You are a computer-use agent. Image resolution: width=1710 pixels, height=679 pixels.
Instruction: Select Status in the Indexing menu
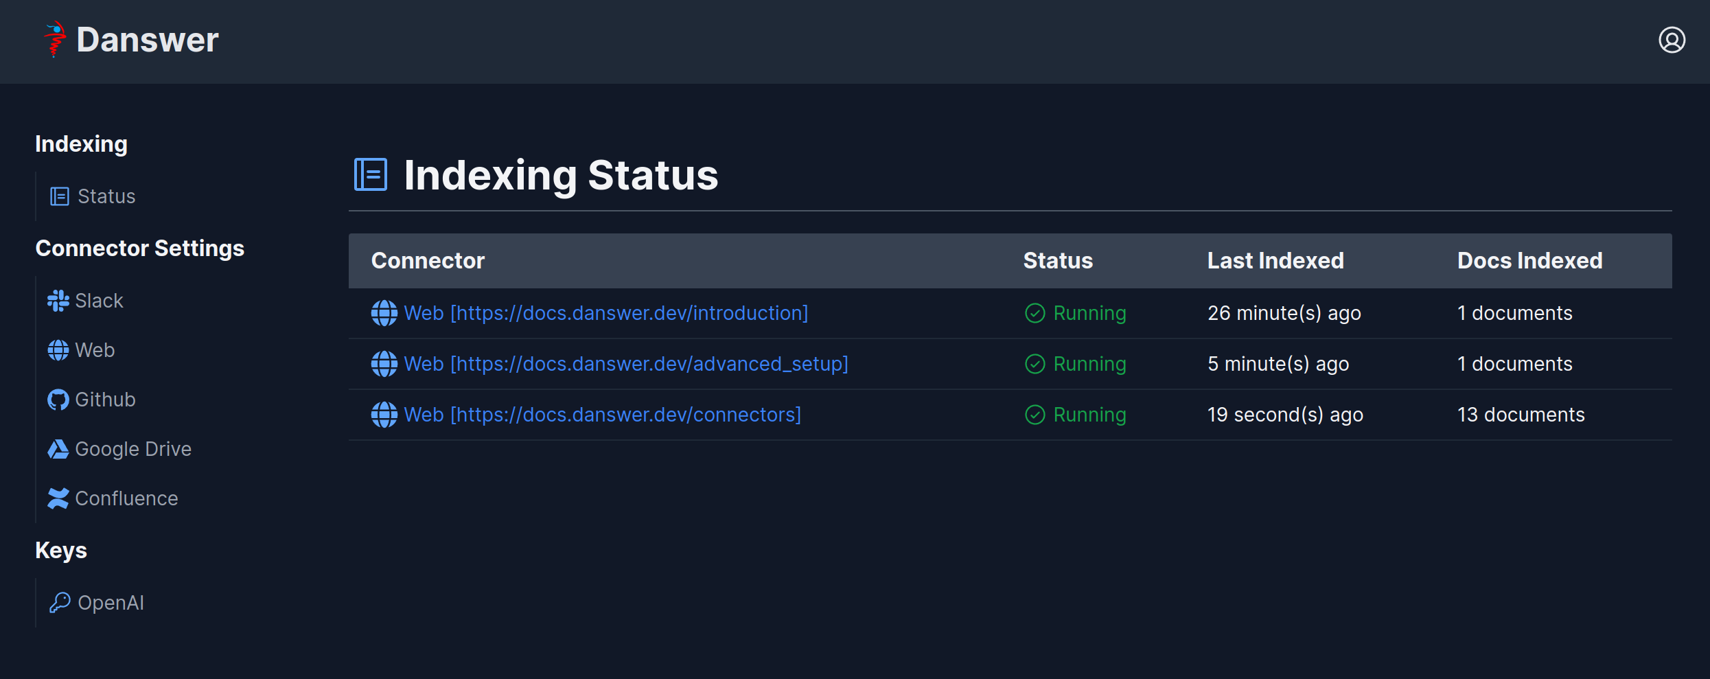106,196
